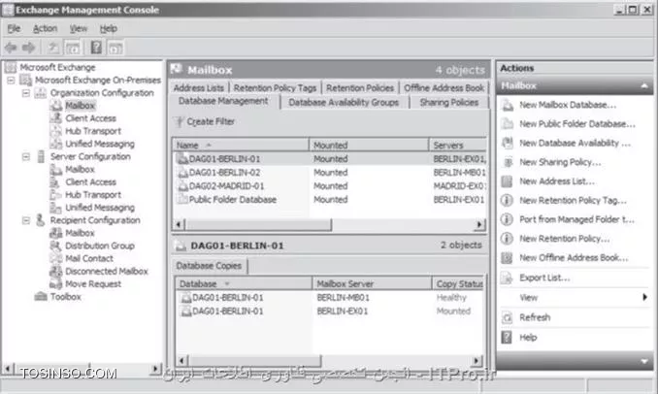Open the Action menu

[x=45, y=28]
